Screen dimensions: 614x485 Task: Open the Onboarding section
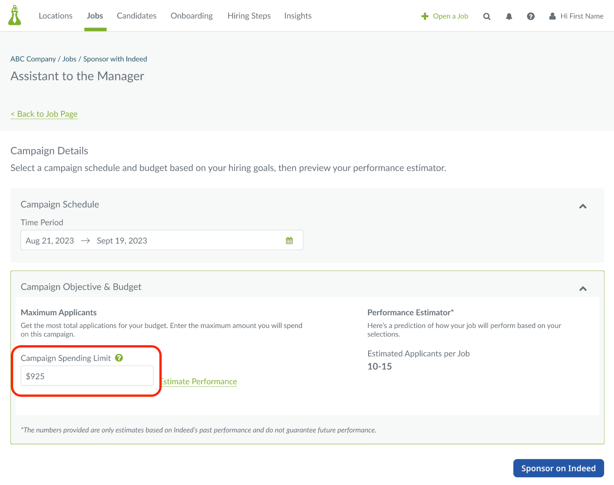[x=192, y=15]
